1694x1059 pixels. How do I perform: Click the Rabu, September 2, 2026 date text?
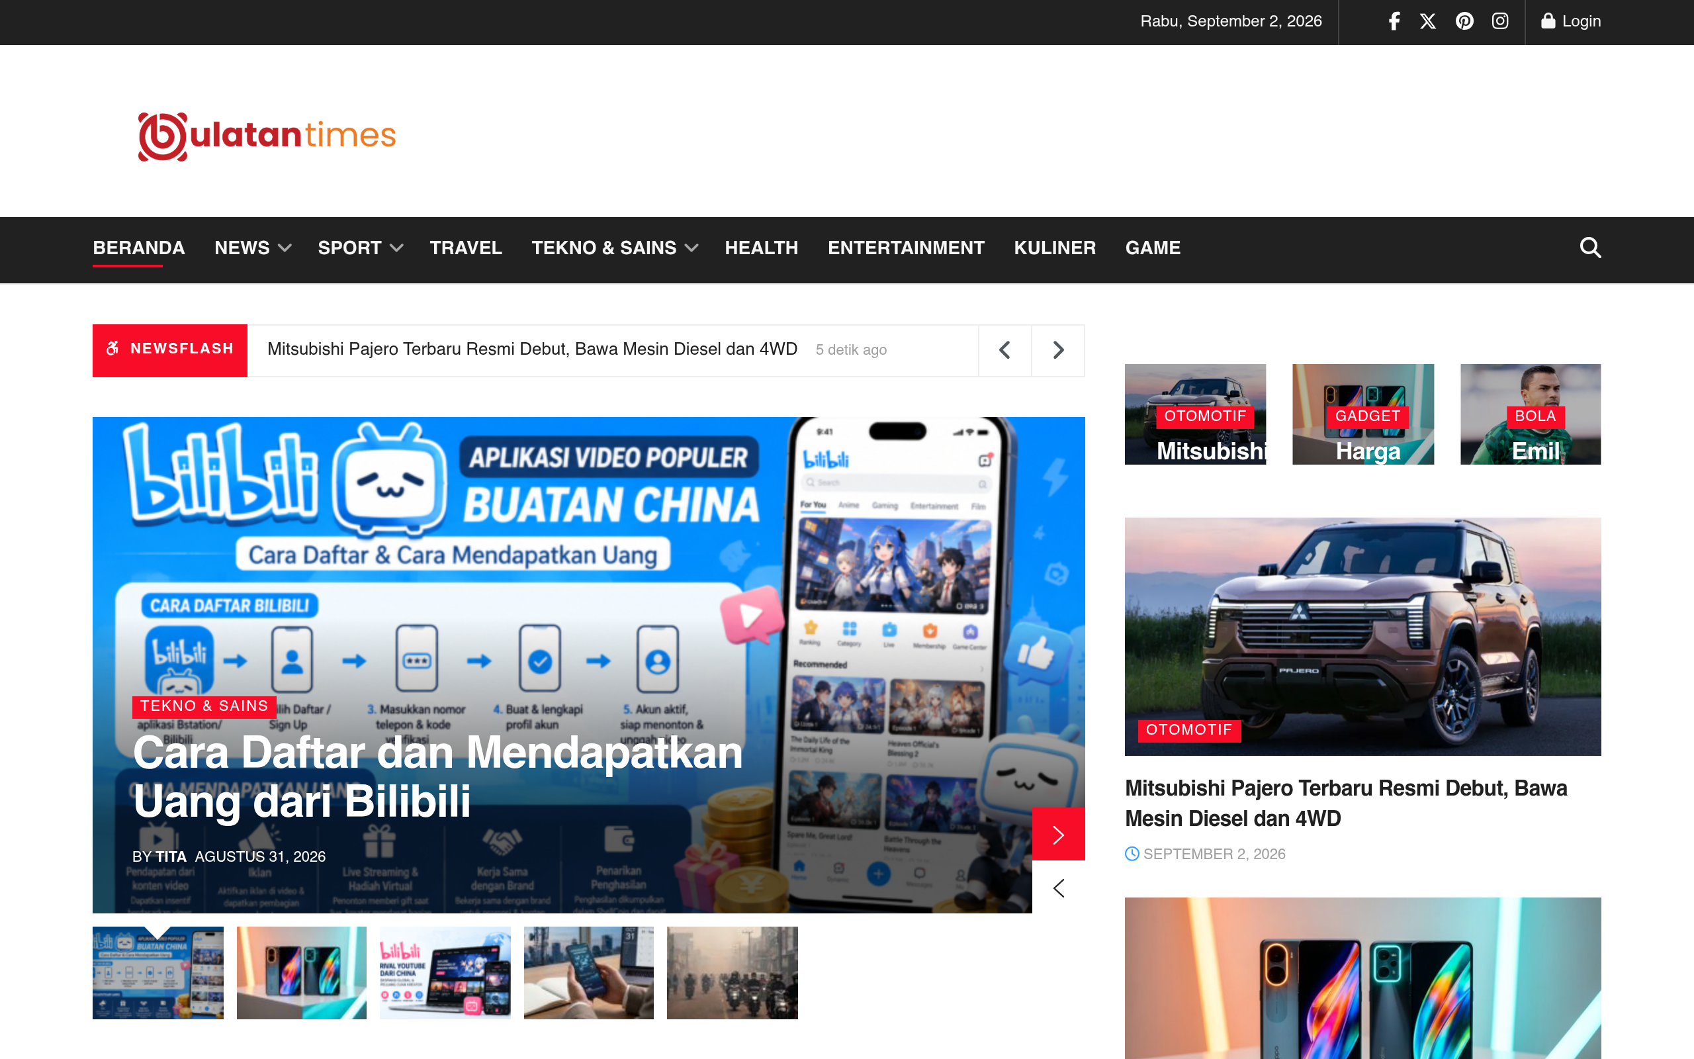1231,21
